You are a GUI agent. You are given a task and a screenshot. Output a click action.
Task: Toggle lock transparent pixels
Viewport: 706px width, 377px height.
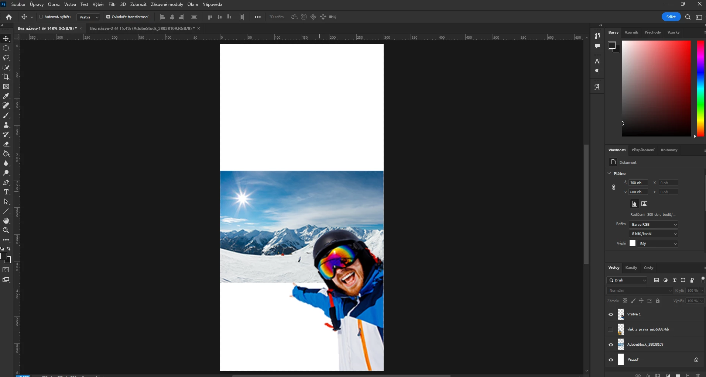coord(625,301)
